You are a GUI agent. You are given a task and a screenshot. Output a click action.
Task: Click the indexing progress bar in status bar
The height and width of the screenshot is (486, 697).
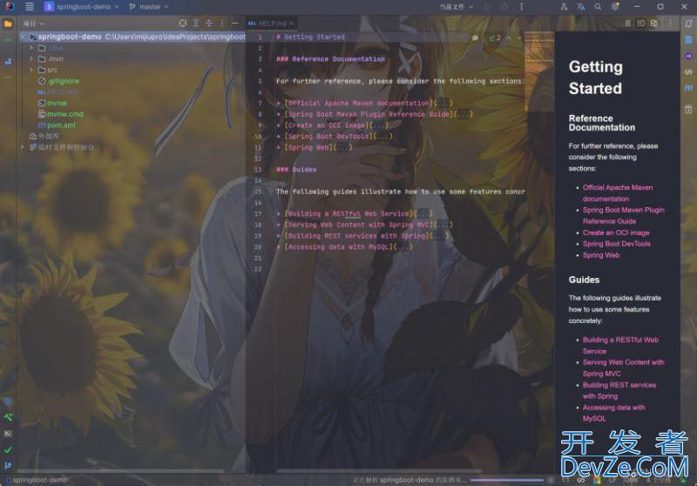click(x=507, y=480)
